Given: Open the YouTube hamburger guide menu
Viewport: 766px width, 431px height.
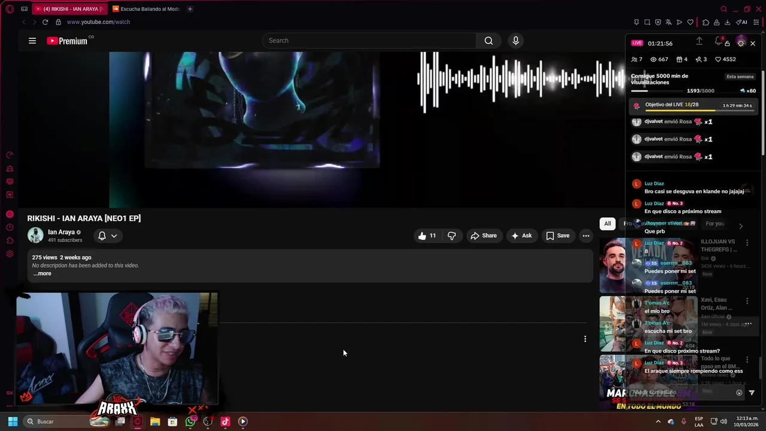Looking at the screenshot, I should click(x=32, y=41).
